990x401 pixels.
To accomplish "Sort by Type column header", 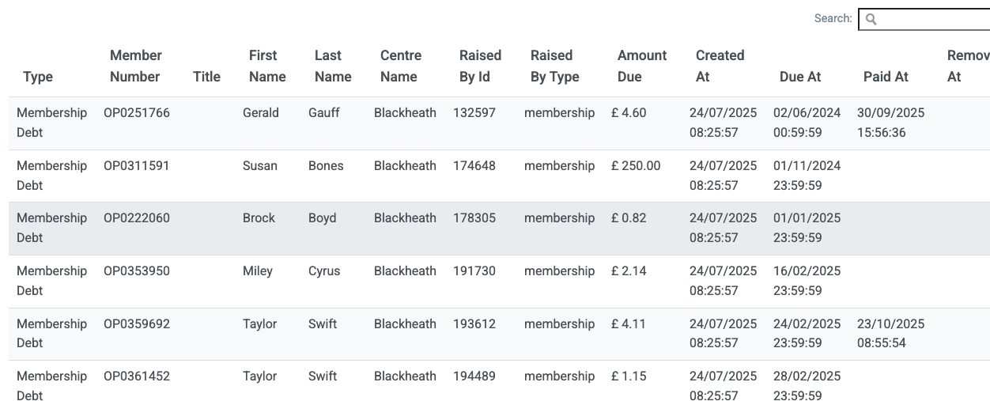I will 38,77.
